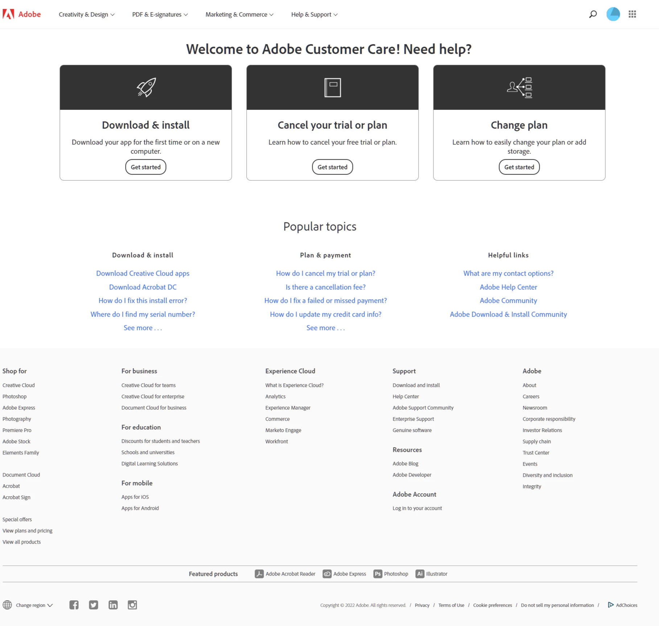Screen dimensions: 659x626
Task: Open Where do I find my serial number
Action: point(143,314)
